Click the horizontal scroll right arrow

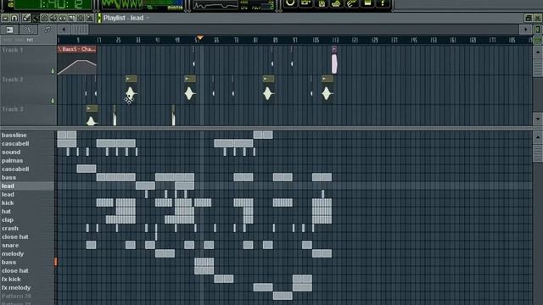coord(526,30)
